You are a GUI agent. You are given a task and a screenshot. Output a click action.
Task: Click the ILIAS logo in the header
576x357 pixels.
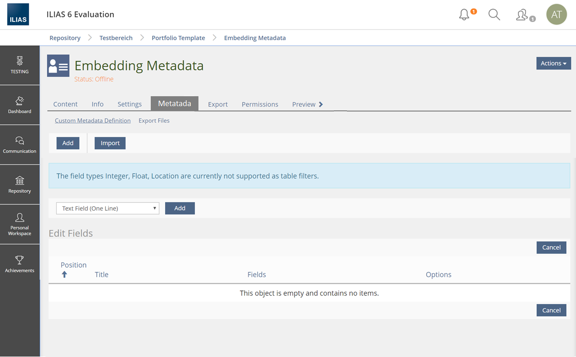pyautogui.click(x=18, y=14)
